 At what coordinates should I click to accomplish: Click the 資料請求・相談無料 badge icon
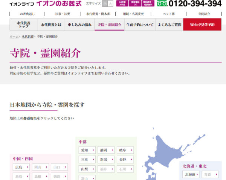click(x=147, y=4)
